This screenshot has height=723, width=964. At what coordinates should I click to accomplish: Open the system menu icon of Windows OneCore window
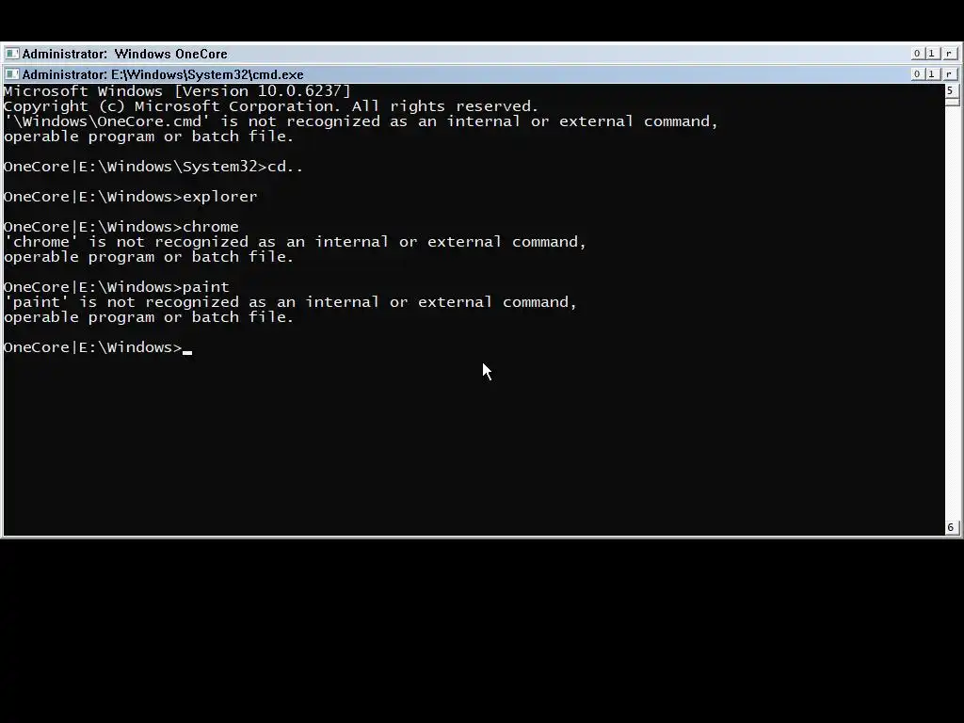(11, 54)
